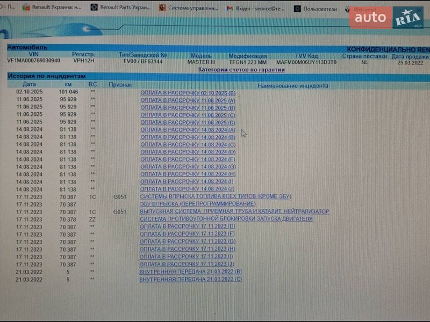The image size is (430, 322).
Task: Click the ZZ code in RC column
Action: 92,219
